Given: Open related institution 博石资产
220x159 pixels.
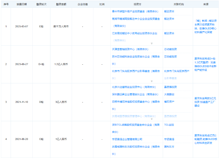Looking at the screenshot, I should click(169, 102).
